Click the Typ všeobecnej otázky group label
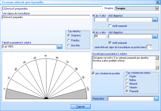This screenshot has width=161, height=111. [x=138, y=73]
